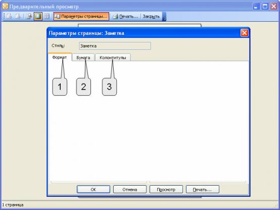
Task: Close the Параметры страницы dialog
Action: [245, 33]
